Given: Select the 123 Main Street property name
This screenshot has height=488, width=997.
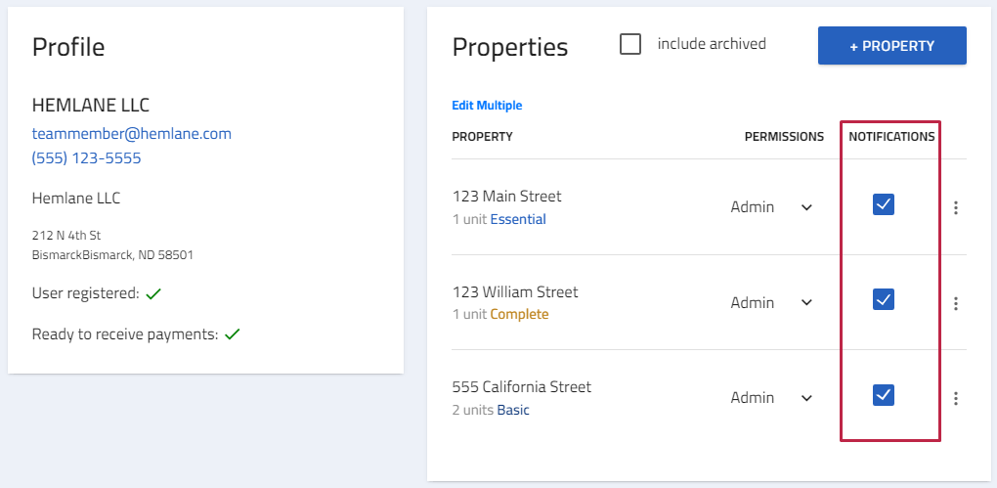Looking at the screenshot, I should [x=506, y=197].
